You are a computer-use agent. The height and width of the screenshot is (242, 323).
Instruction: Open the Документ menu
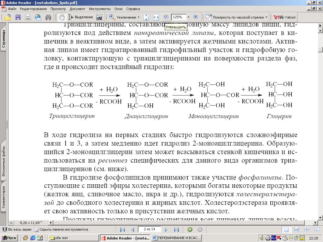(x=77, y=9)
